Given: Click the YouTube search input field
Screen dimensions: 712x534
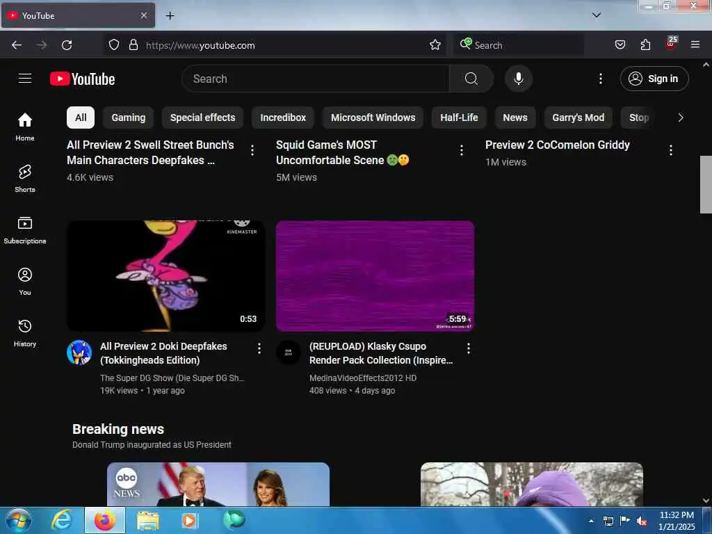Looking at the screenshot, I should (315, 79).
